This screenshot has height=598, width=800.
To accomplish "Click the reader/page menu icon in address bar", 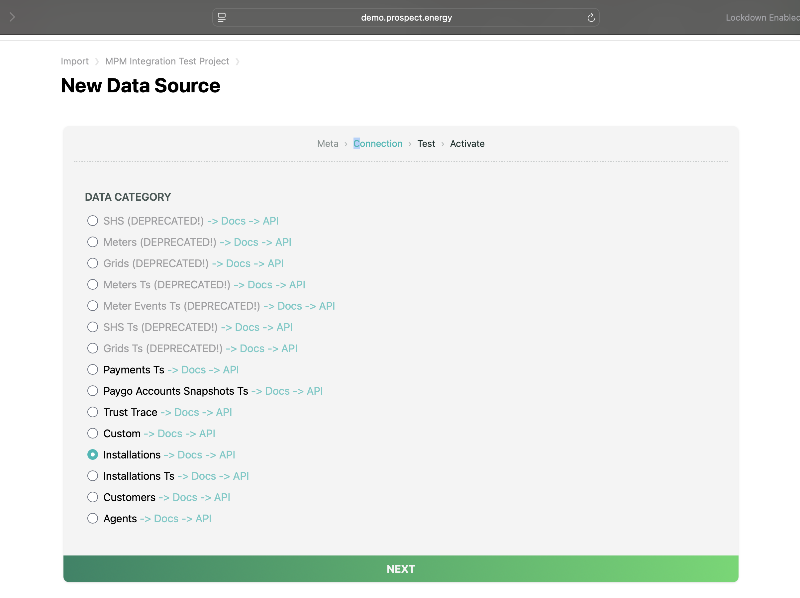I will (x=222, y=17).
